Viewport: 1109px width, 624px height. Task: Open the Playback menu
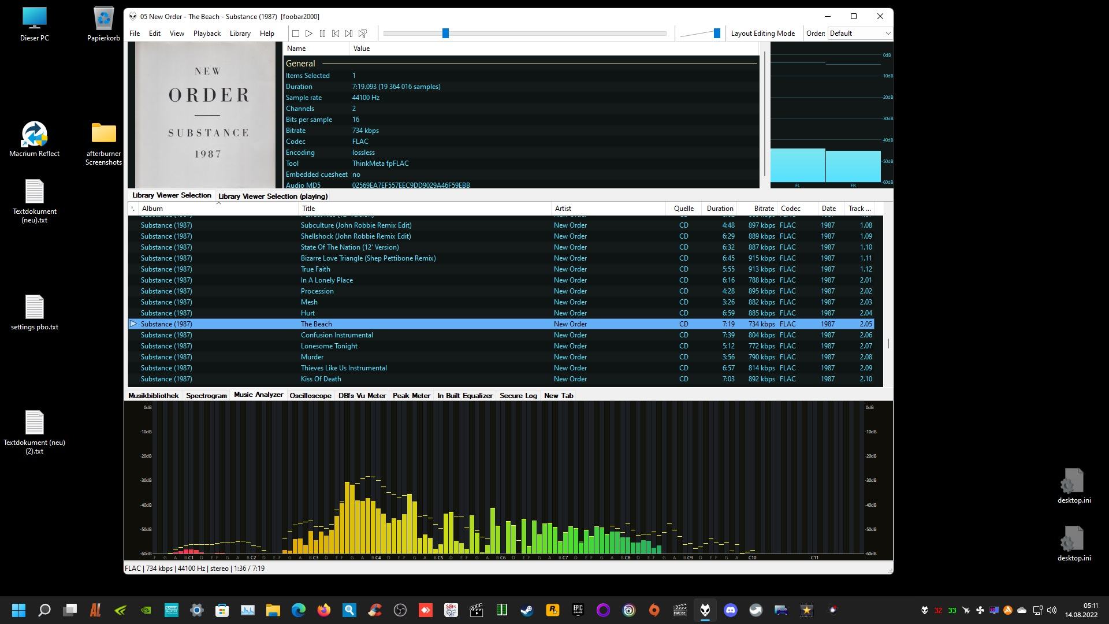tap(207, 34)
